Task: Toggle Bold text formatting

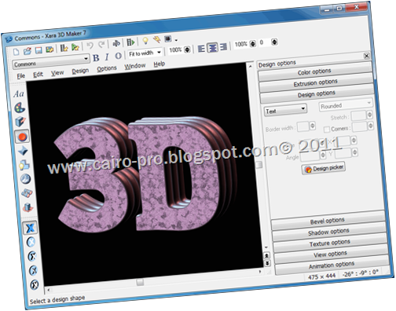Action: (96, 58)
